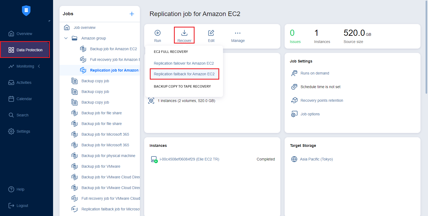Click the Calendar sidebar icon

coord(11,99)
